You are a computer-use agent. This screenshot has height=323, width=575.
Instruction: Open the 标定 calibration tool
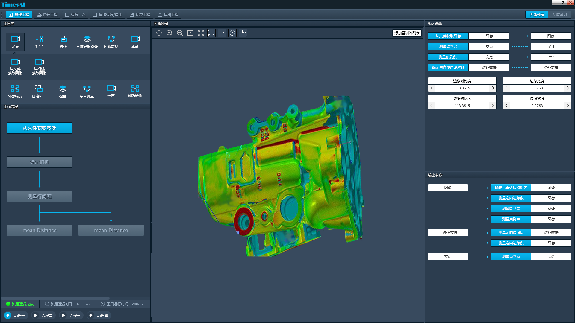[x=39, y=42]
